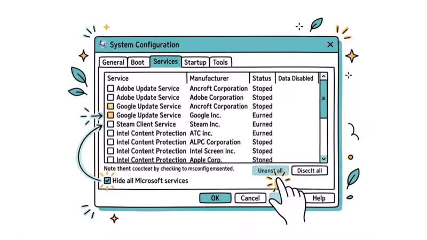Switch to the General tab
This screenshot has height=240, width=427.
click(x=113, y=62)
